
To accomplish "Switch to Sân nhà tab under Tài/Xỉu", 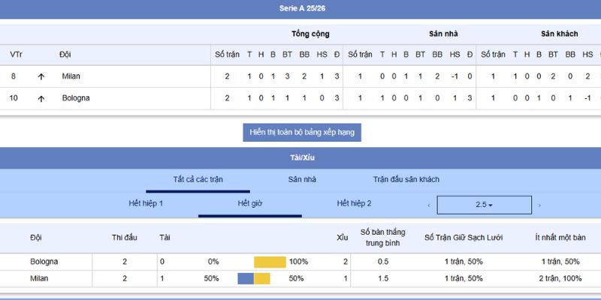I will pyautogui.click(x=302, y=180).
